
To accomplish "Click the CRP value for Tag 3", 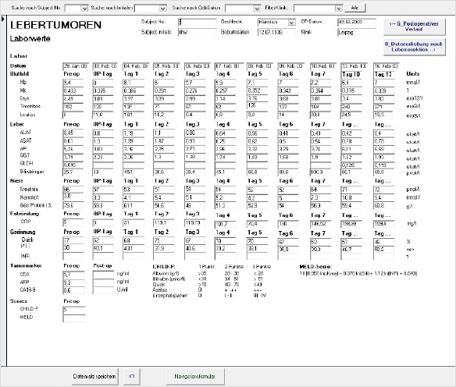I will pyautogui.click(x=194, y=223).
